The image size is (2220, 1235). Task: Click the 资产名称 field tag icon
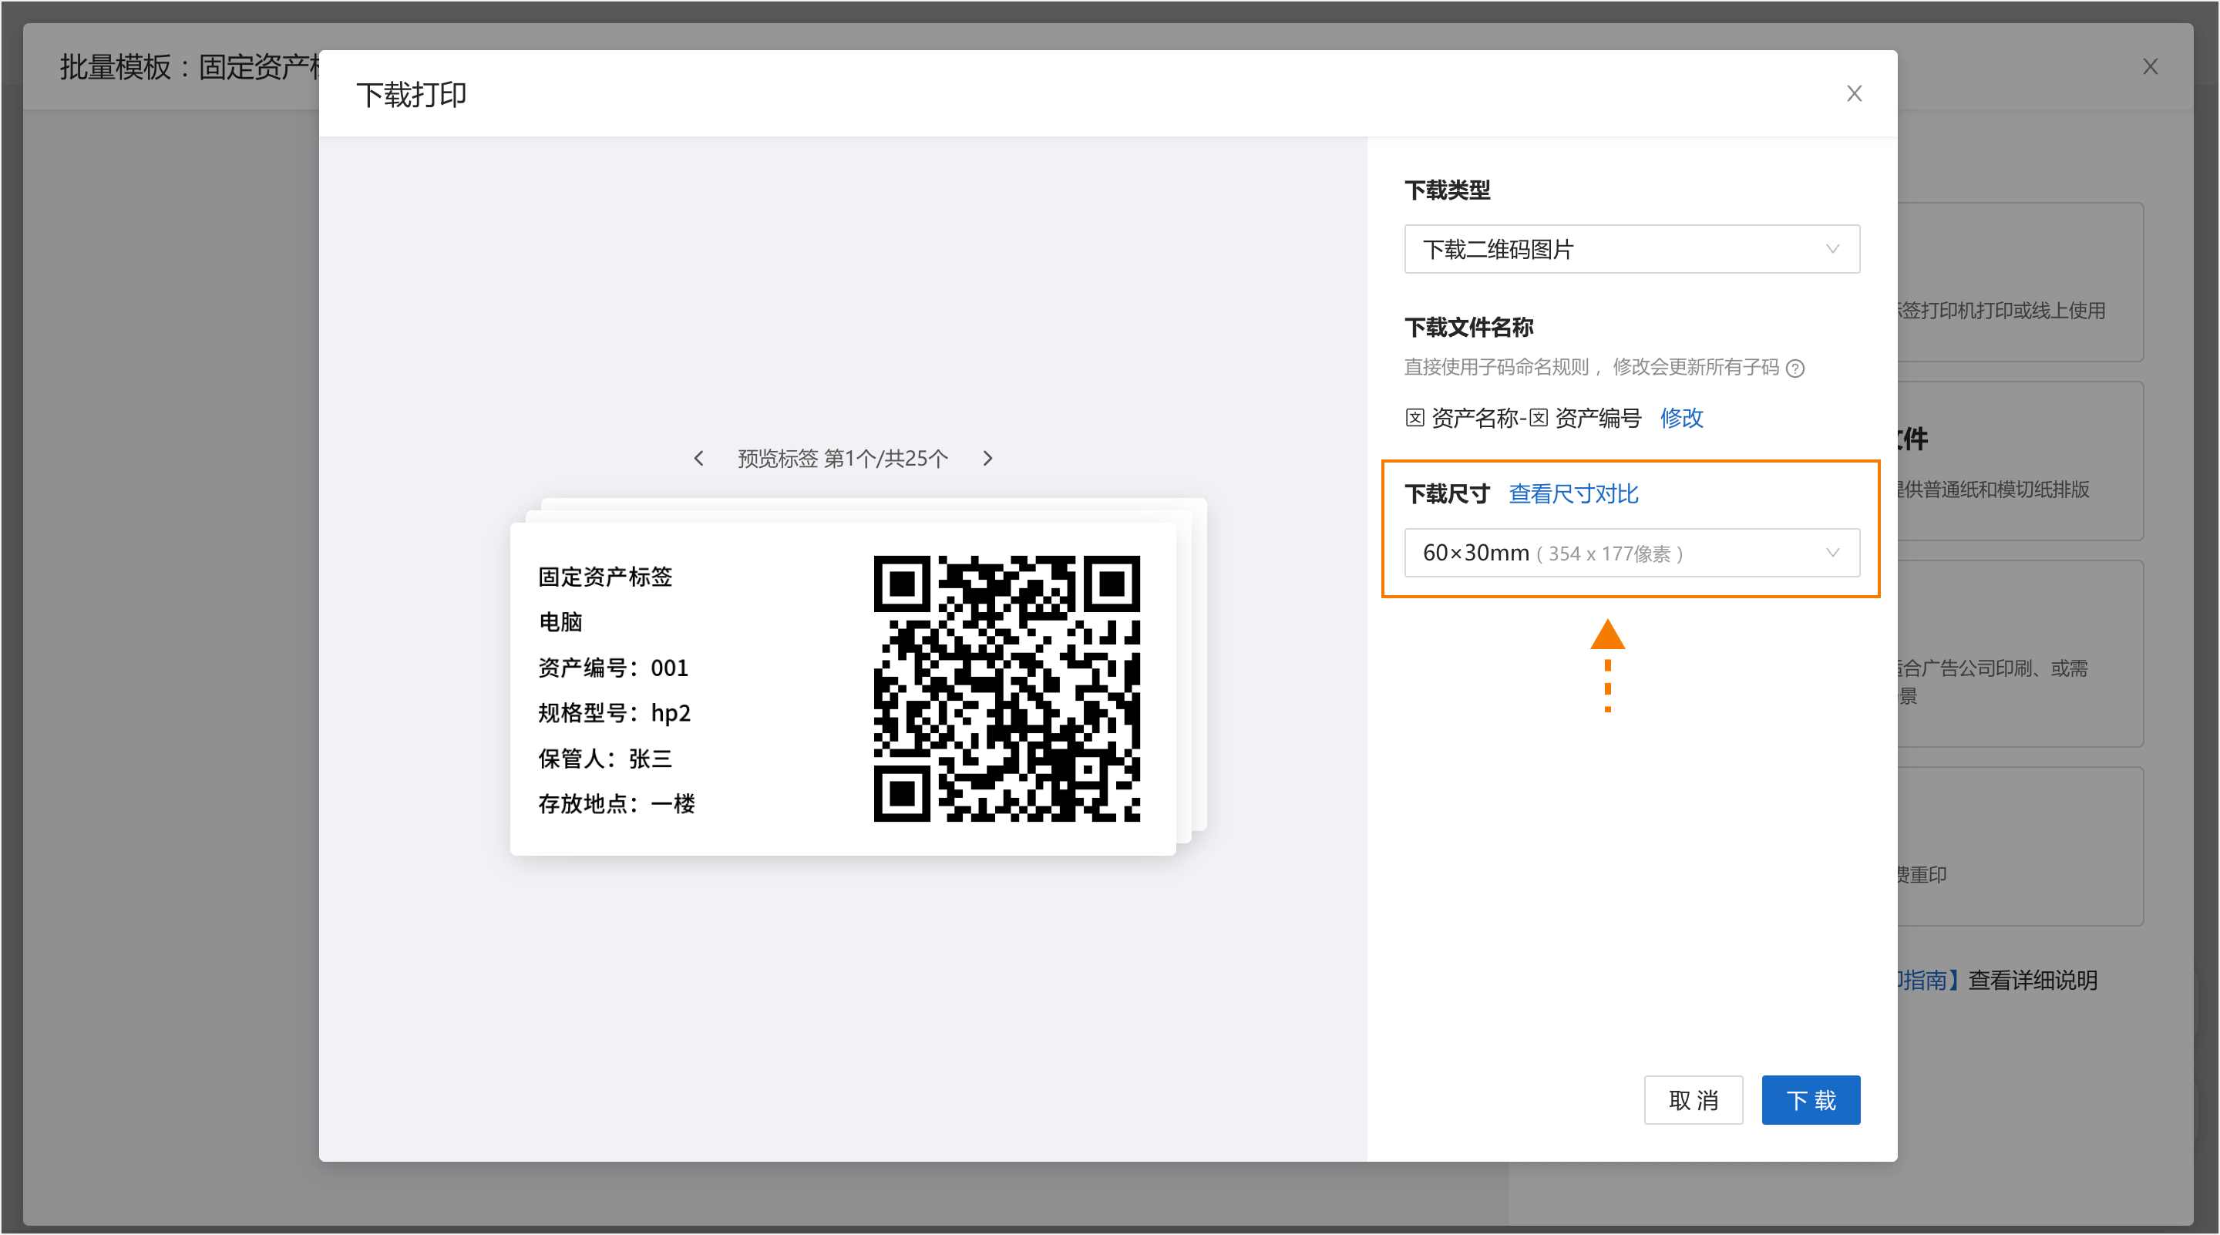click(x=1414, y=418)
